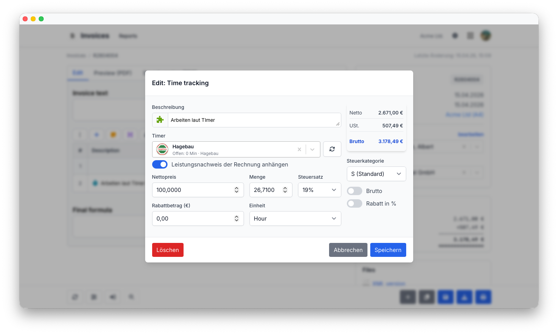Enable the Brutto switch
The height and width of the screenshot is (334, 558).
pos(355,191)
